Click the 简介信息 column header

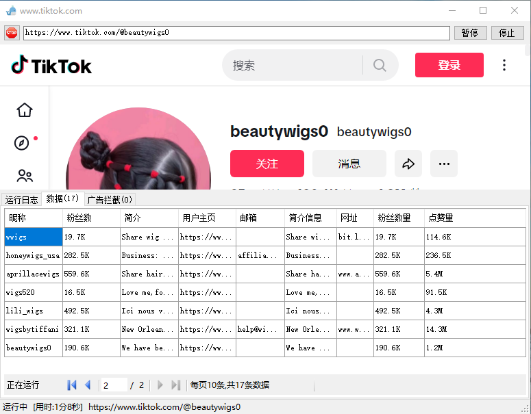point(311,218)
